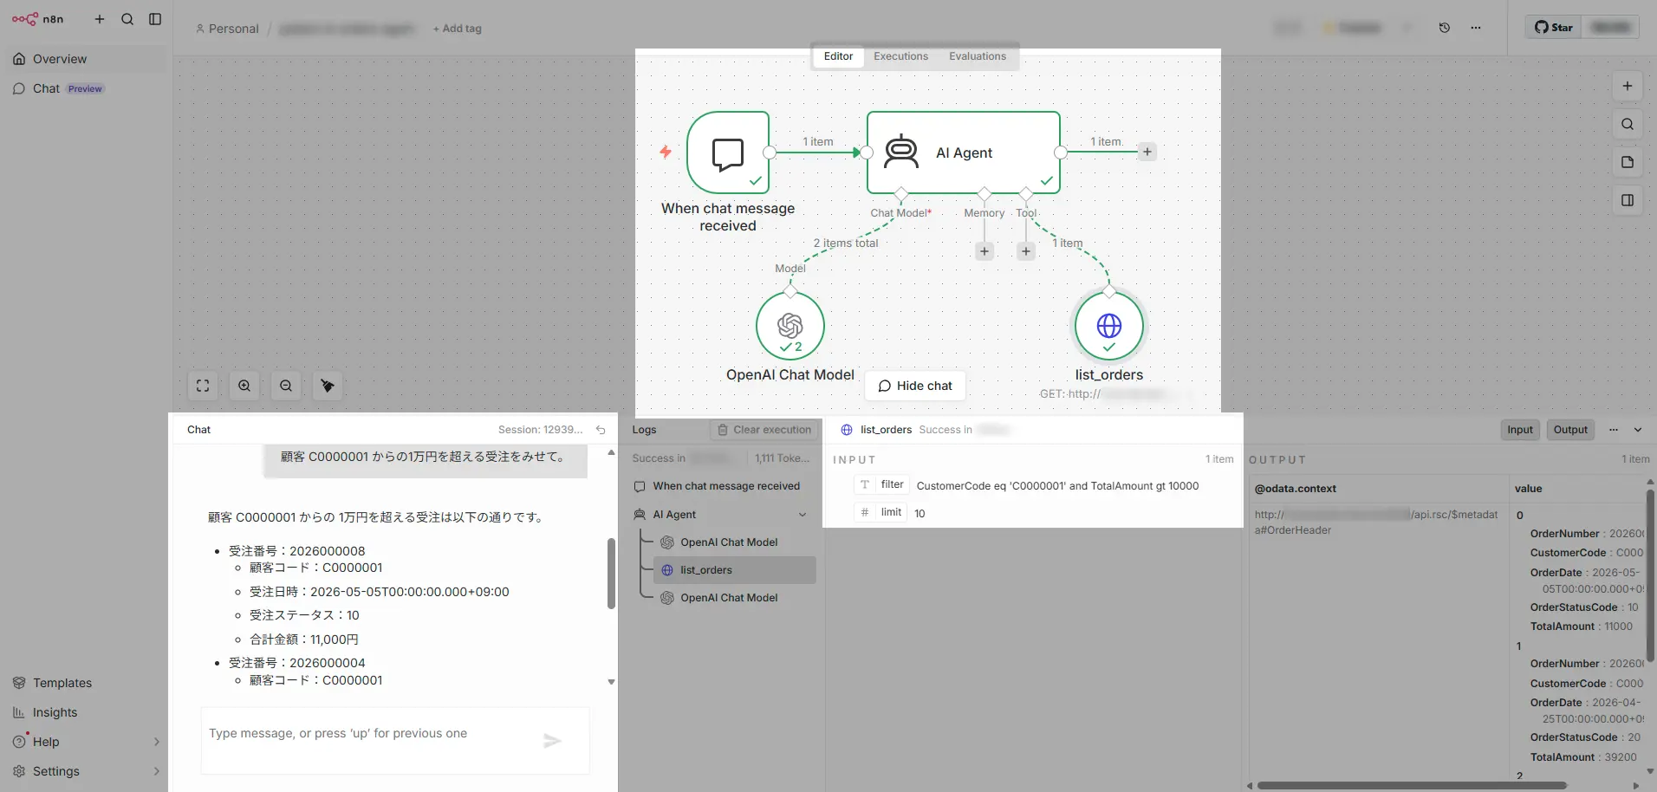Click the Session ID text
The height and width of the screenshot is (792, 1657).
pyautogui.click(x=540, y=430)
